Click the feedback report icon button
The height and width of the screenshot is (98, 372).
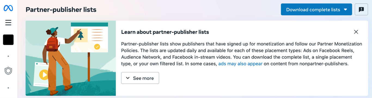click(x=361, y=10)
